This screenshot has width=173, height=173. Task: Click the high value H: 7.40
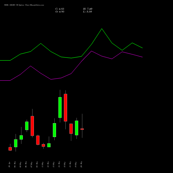pyautogui.click(x=88, y=9)
